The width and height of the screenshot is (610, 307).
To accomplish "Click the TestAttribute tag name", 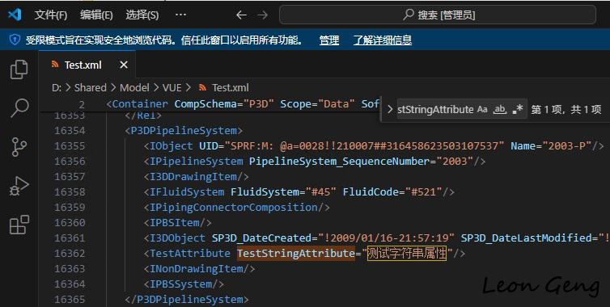I will click(x=190, y=254).
